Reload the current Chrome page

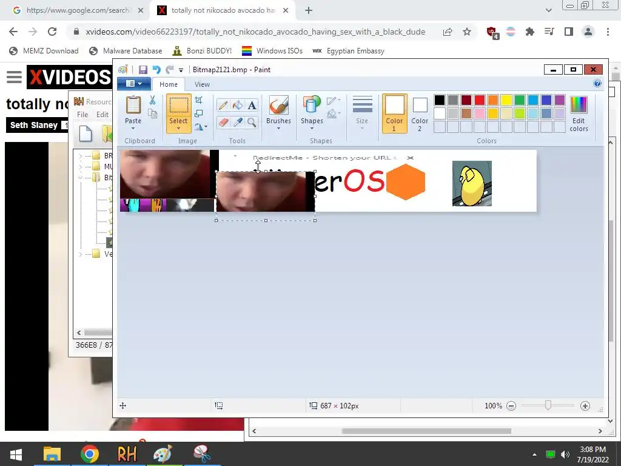pos(52,32)
